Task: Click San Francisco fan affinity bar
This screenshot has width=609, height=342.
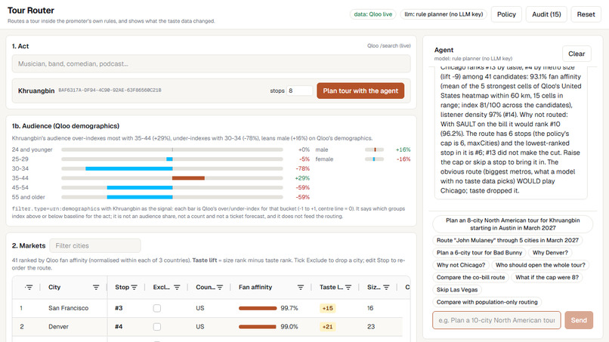Action: 258,308
